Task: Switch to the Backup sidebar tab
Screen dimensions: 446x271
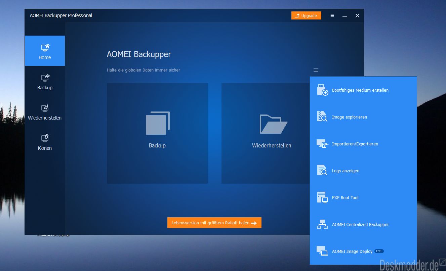Action: pyautogui.click(x=45, y=81)
